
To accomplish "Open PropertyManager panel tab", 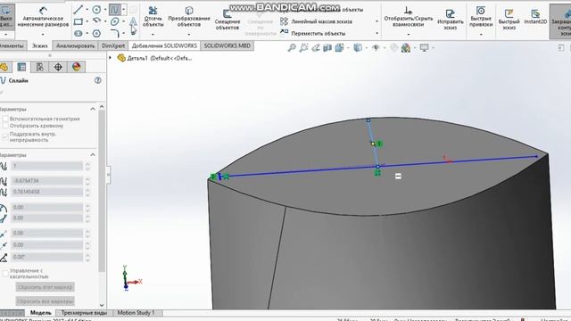I will (21, 67).
